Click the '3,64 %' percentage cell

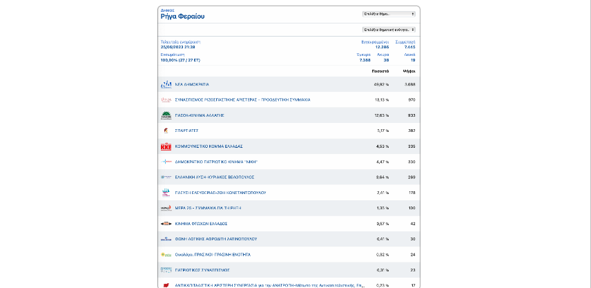pyautogui.click(x=382, y=177)
